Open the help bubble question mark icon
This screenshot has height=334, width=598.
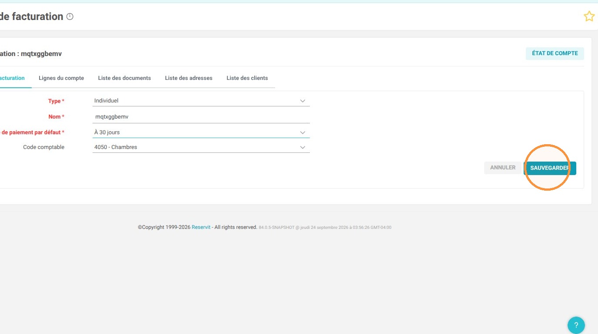click(x=576, y=325)
